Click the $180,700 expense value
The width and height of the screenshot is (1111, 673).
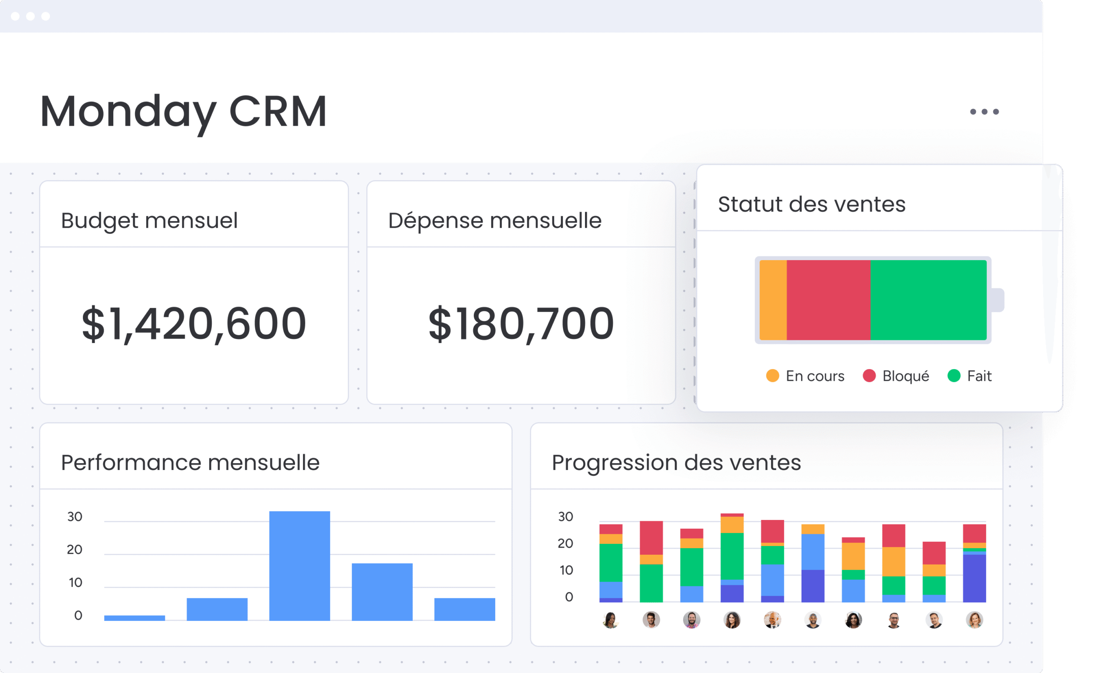click(x=521, y=323)
